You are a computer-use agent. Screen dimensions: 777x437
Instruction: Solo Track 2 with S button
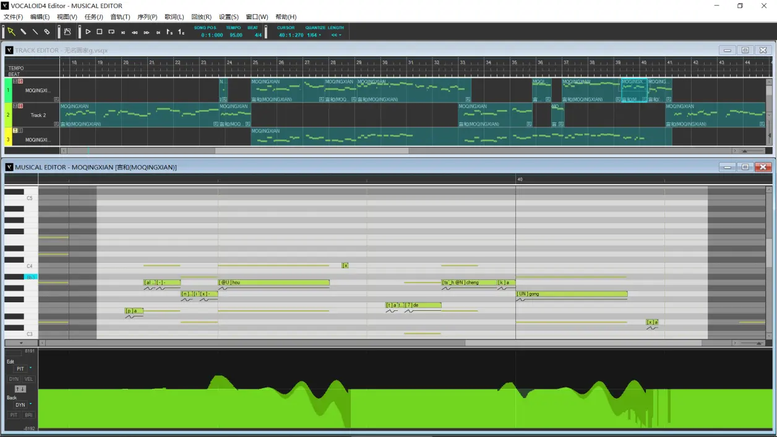20,106
